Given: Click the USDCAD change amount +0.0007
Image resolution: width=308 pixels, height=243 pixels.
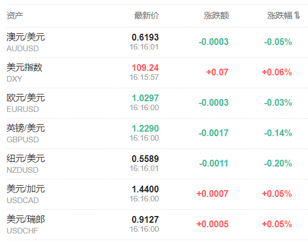Looking at the screenshot, I should pos(212,193).
